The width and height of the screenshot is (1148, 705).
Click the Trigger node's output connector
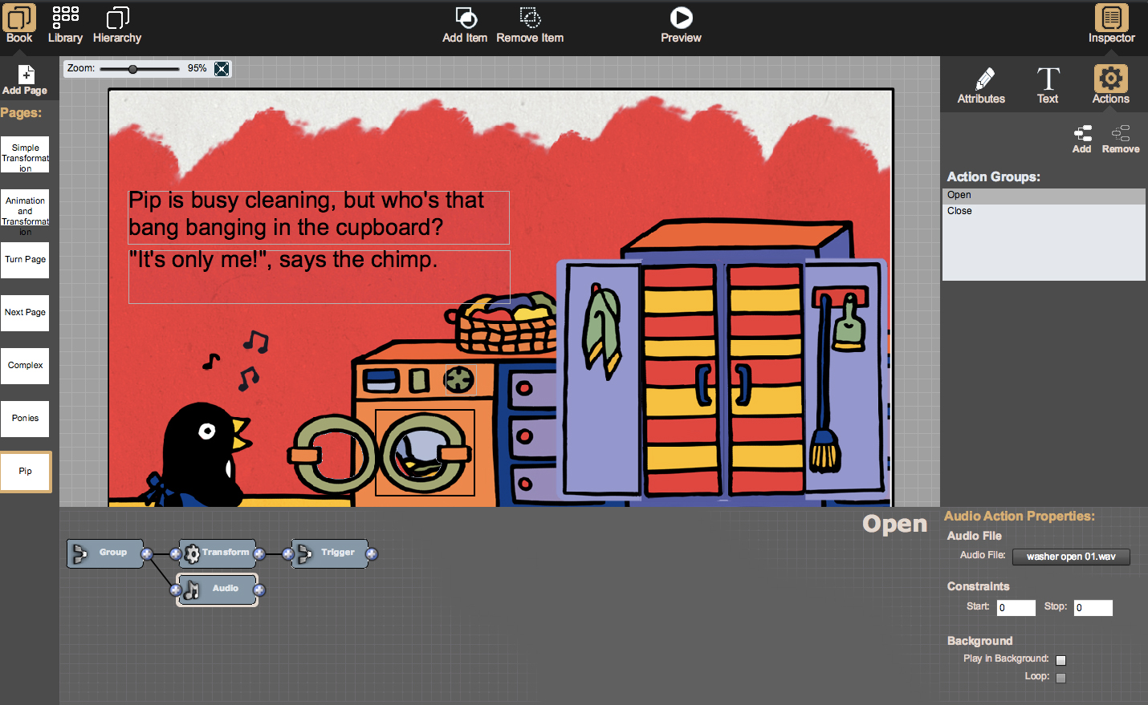[372, 553]
